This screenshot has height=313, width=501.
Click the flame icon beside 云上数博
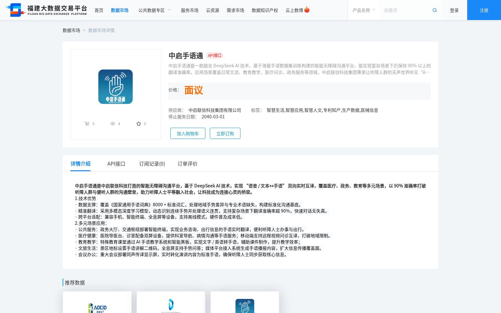point(307,10)
